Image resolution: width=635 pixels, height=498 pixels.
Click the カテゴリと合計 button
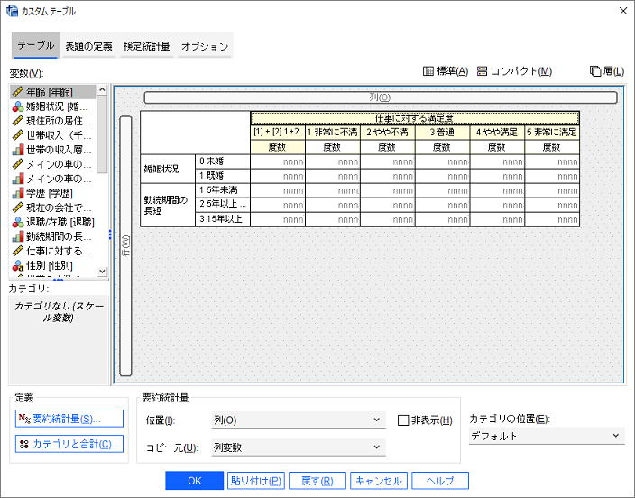(69, 444)
